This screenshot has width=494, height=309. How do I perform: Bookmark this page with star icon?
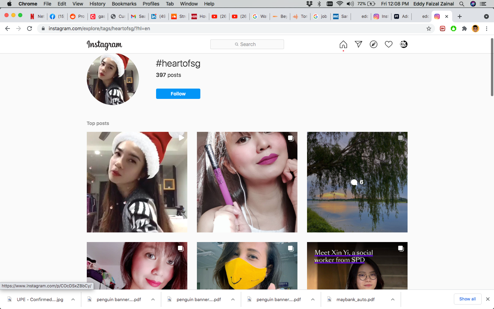click(x=429, y=28)
